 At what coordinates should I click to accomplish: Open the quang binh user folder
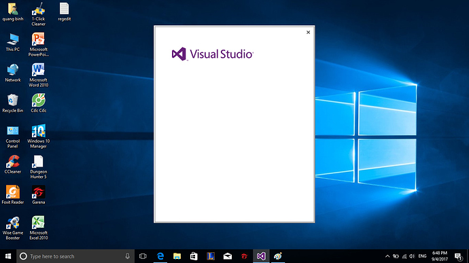point(12,12)
